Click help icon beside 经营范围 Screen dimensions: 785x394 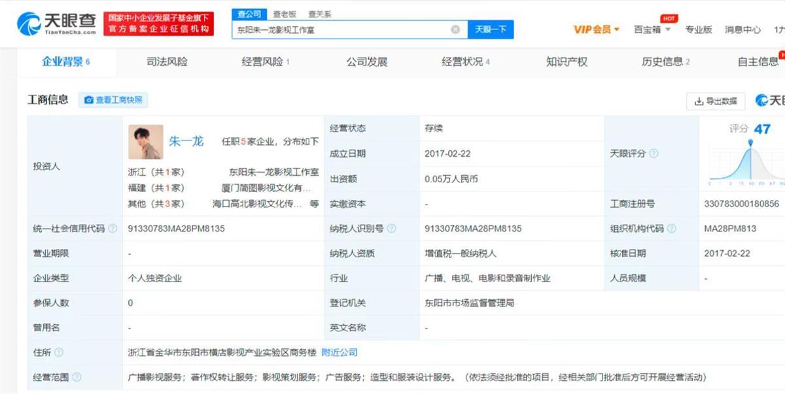click(x=77, y=378)
